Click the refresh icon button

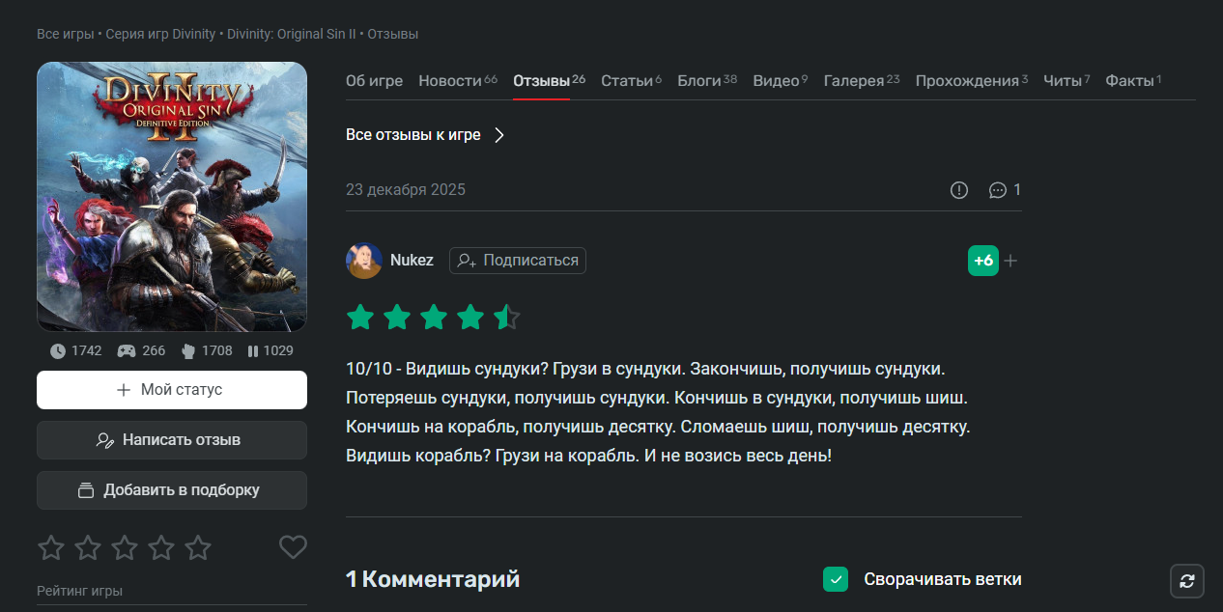coord(1187,581)
